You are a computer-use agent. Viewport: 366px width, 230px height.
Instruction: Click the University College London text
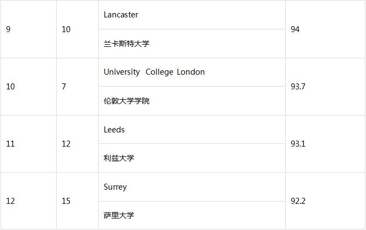pyautogui.click(x=154, y=72)
